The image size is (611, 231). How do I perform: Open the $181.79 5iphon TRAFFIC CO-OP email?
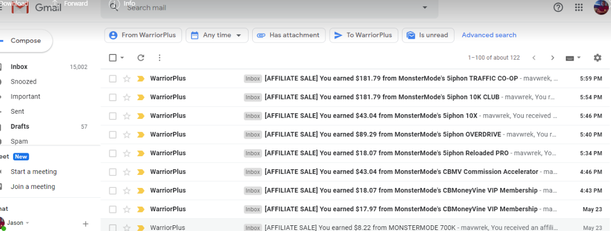tap(355, 78)
